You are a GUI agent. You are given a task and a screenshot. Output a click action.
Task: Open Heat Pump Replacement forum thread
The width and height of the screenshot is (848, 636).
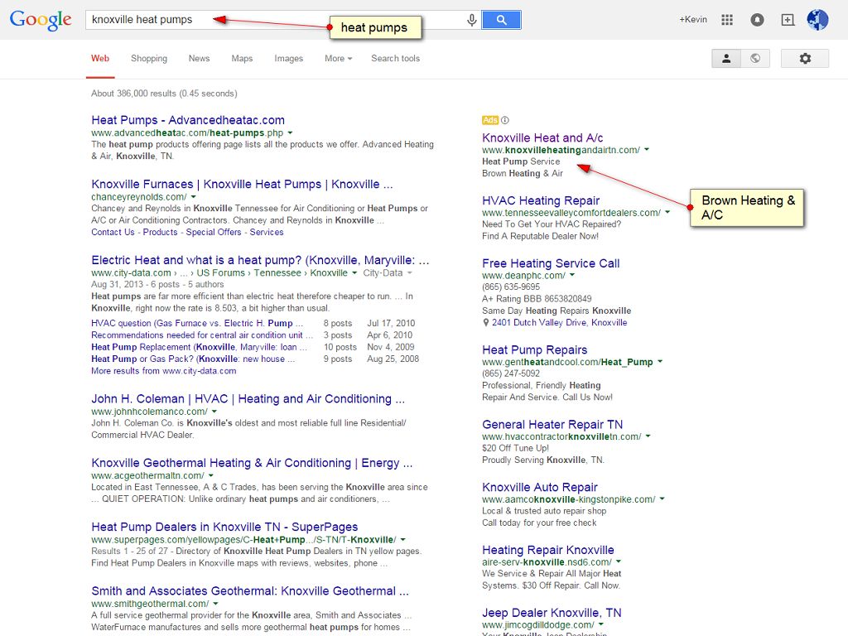[x=199, y=347]
